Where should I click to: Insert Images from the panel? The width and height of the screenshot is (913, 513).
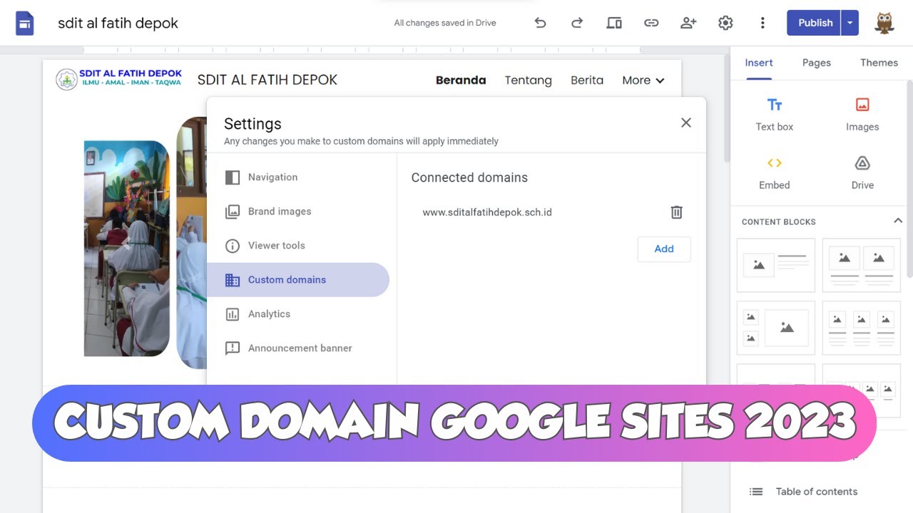tap(862, 115)
